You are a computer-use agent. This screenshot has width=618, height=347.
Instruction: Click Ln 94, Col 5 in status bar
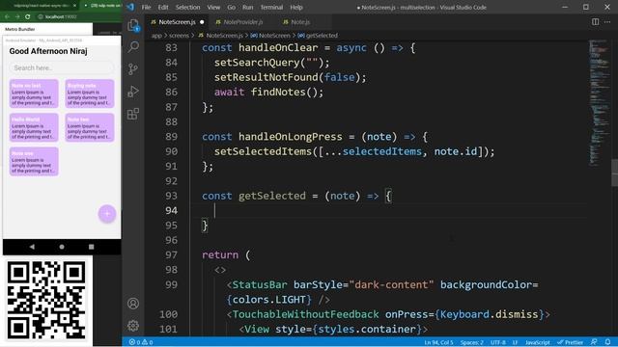tap(438, 342)
